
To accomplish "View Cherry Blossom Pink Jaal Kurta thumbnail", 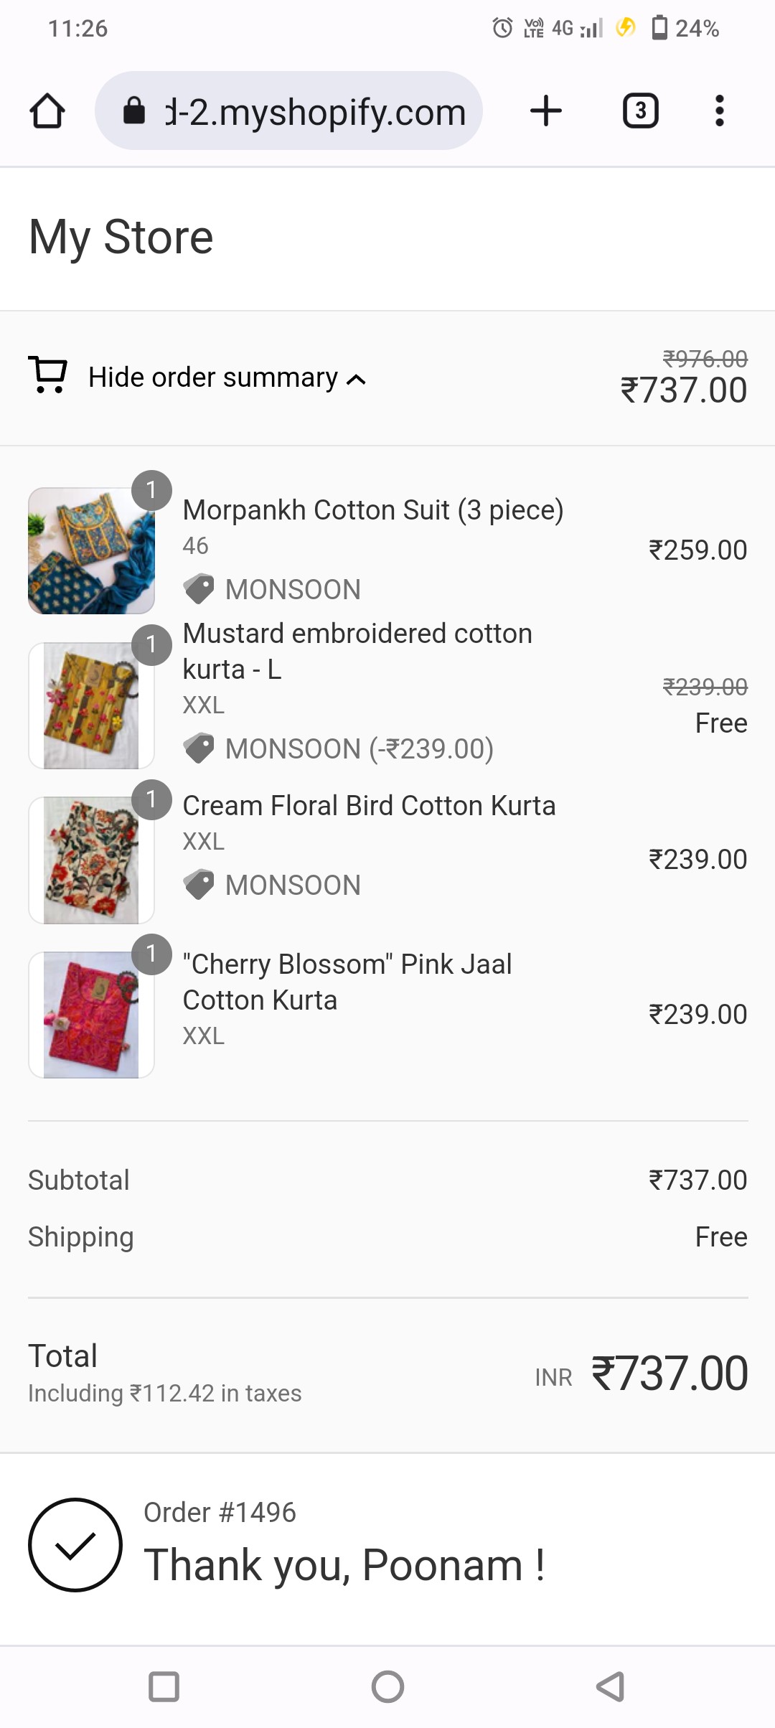I will (x=91, y=1015).
